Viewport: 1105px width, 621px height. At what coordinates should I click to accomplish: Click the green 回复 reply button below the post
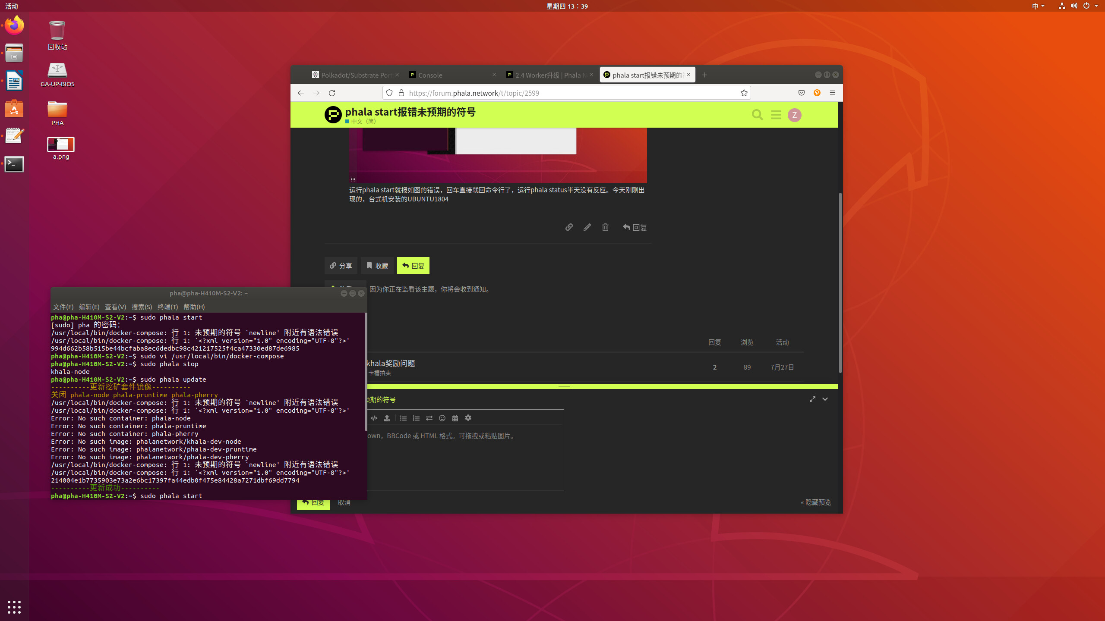point(413,266)
